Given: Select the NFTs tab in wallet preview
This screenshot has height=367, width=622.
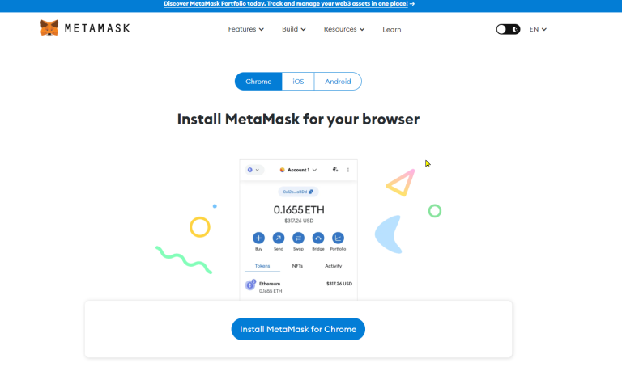Looking at the screenshot, I should (x=297, y=266).
